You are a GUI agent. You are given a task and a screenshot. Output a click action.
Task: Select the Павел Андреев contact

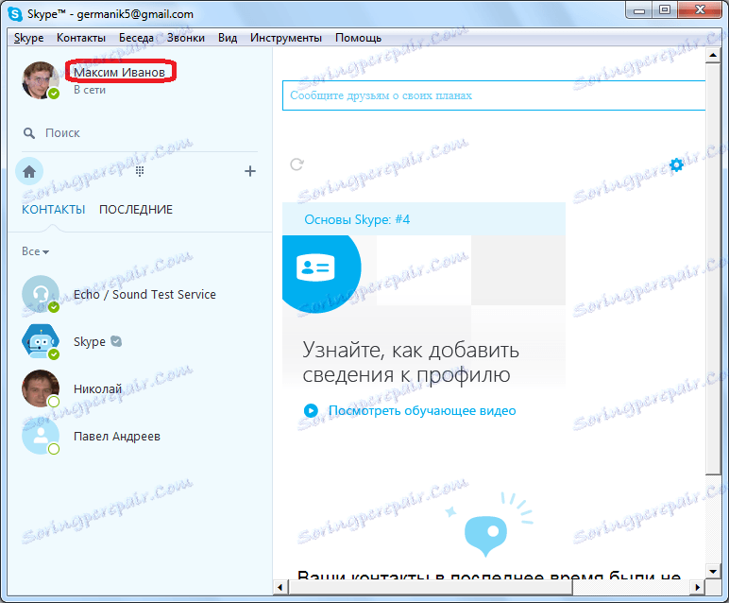tap(140, 437)
